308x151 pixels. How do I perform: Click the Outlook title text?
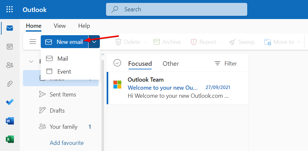coord(35,10)
